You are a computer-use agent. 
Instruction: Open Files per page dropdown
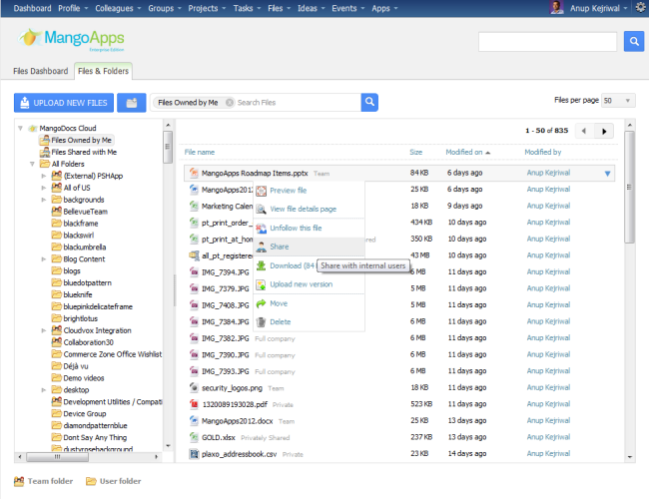pyautogui.click(x=618, y=101)
